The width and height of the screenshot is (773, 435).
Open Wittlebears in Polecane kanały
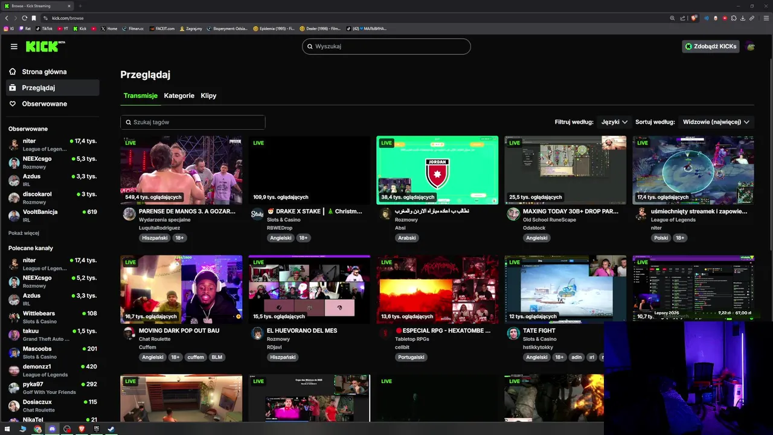(x=53, y=317)
